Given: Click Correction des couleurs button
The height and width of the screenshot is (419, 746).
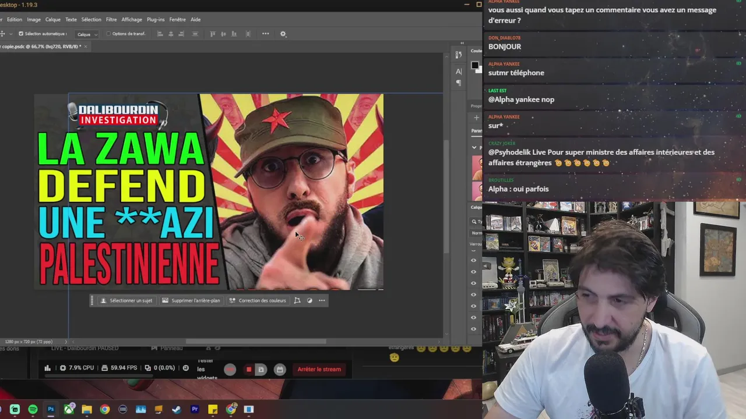Looking at the screenshot, I should click(258, 301).
